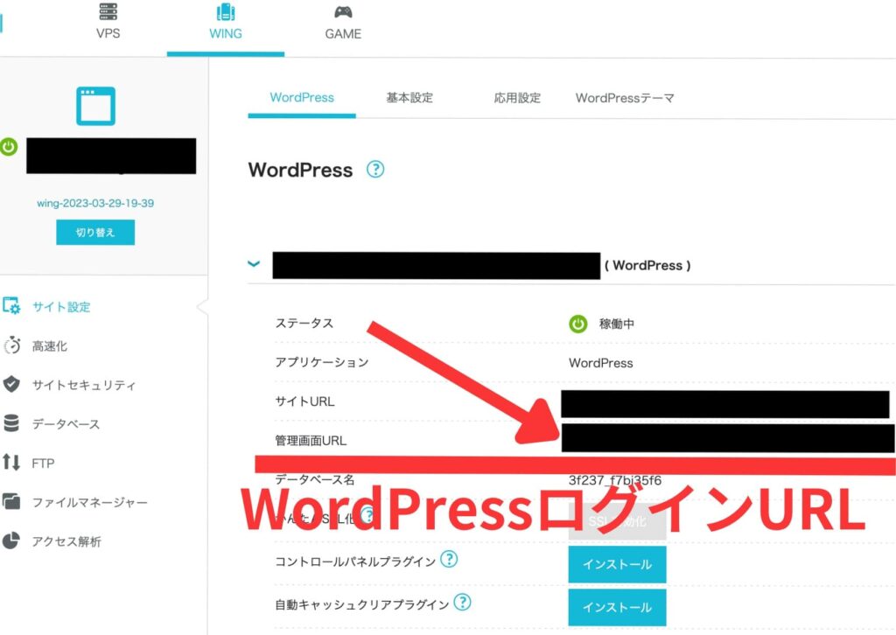Switch to the 基本設定 tab
896x635 pixels.
409,98
